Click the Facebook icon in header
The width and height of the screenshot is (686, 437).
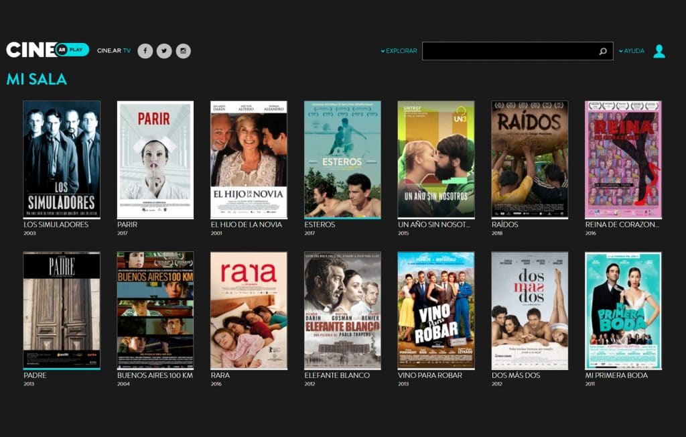click(145, 51)
